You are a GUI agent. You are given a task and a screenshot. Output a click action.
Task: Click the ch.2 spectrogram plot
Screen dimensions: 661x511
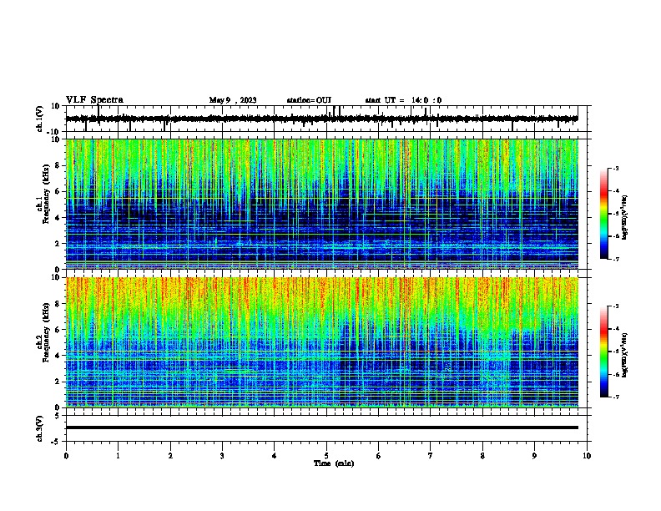coord(321,342)
